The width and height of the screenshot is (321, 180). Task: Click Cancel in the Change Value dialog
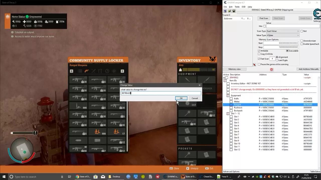tap(195, 98)
